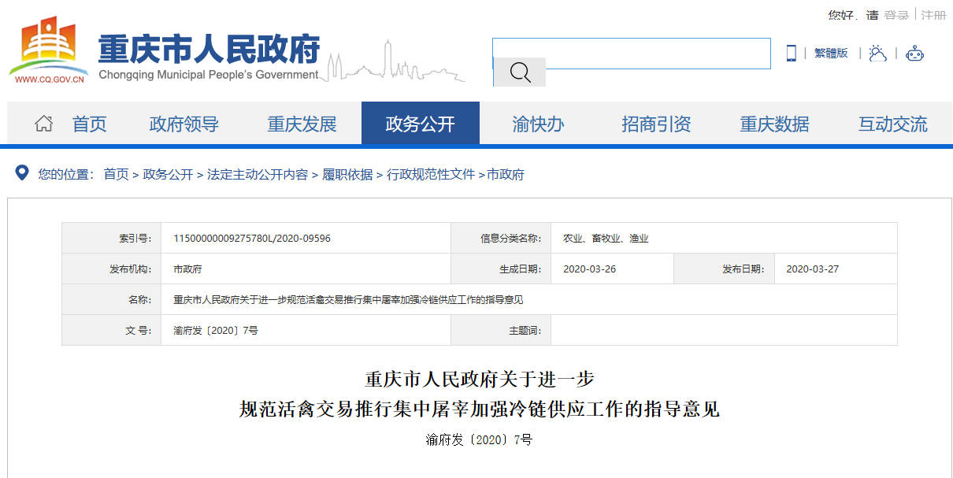This screenshot has width=953, height=478.
Task: Click the 注册 link at top
Action: (934, 15)
